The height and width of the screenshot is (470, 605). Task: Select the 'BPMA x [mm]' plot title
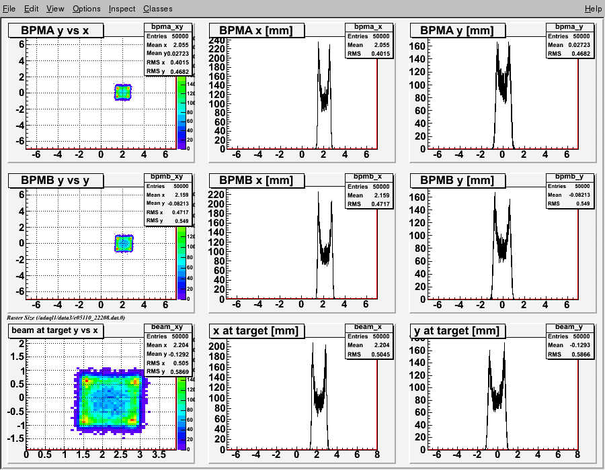click(x=257, y=30)
